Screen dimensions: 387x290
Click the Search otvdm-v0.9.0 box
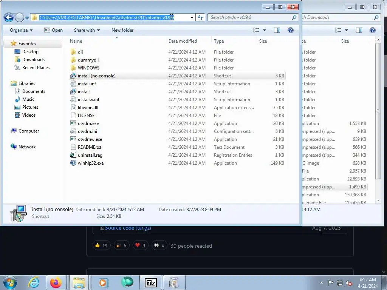tap(252, 17)
